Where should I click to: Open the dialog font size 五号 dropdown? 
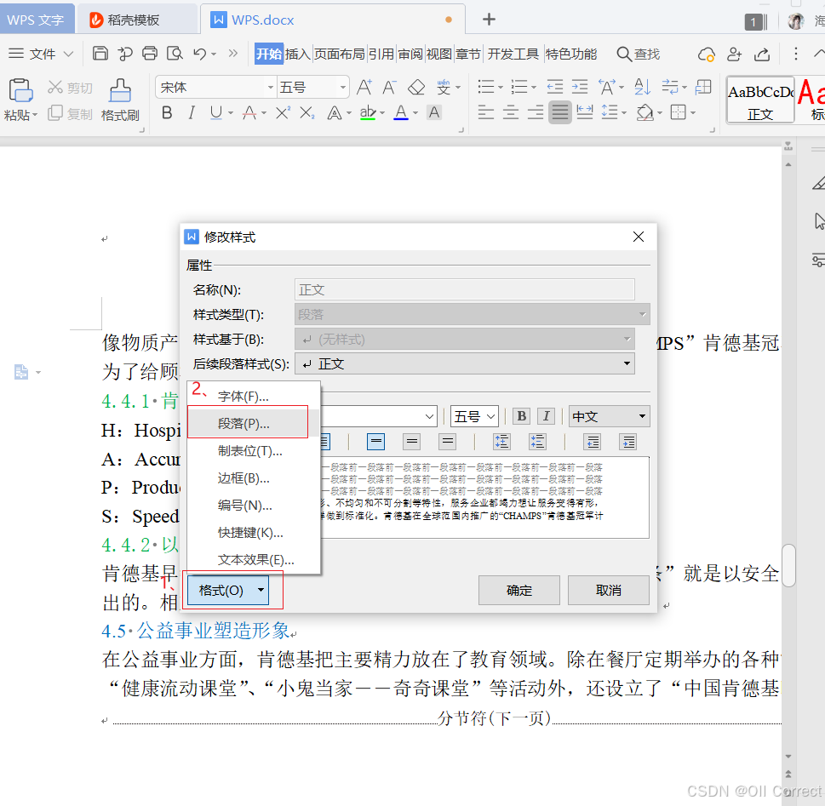click(490, 416)
